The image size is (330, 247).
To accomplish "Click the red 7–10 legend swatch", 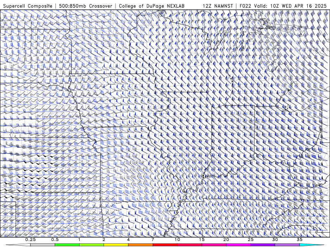I will click(x=165, y=245).
